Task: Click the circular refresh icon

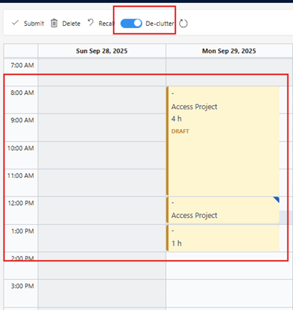Action: [183, 24]
